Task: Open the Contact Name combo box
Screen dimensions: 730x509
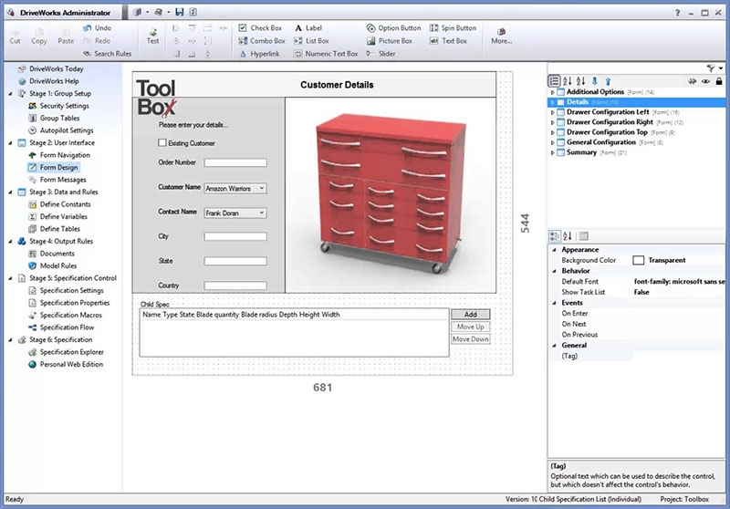Action: point(235,213)
